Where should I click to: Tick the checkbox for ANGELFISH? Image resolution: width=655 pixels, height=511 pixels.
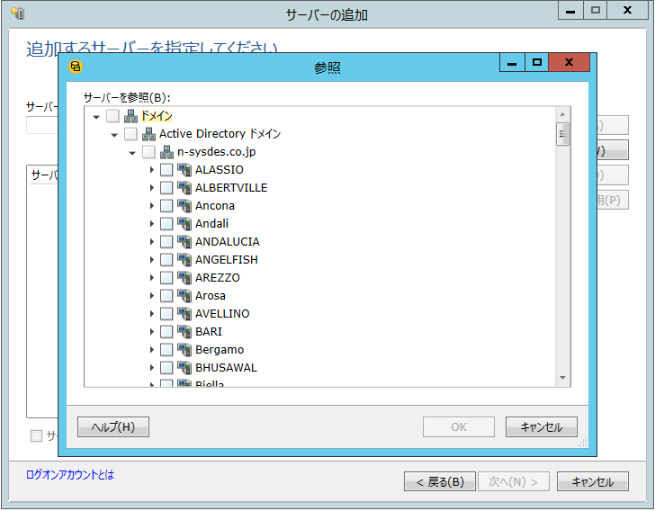(x=166, y=260)
